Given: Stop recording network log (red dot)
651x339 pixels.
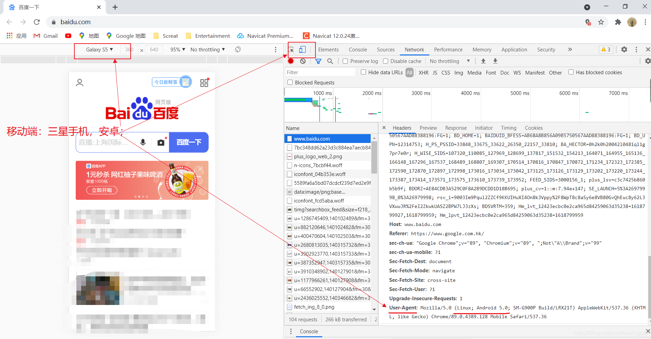Looking at the screenshot, I should (291, 61).
